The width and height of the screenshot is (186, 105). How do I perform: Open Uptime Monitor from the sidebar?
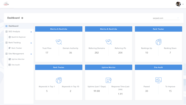coord(18,59)
